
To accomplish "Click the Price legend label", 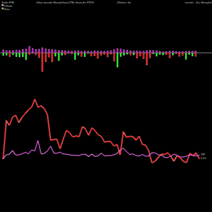I will 7,9.
